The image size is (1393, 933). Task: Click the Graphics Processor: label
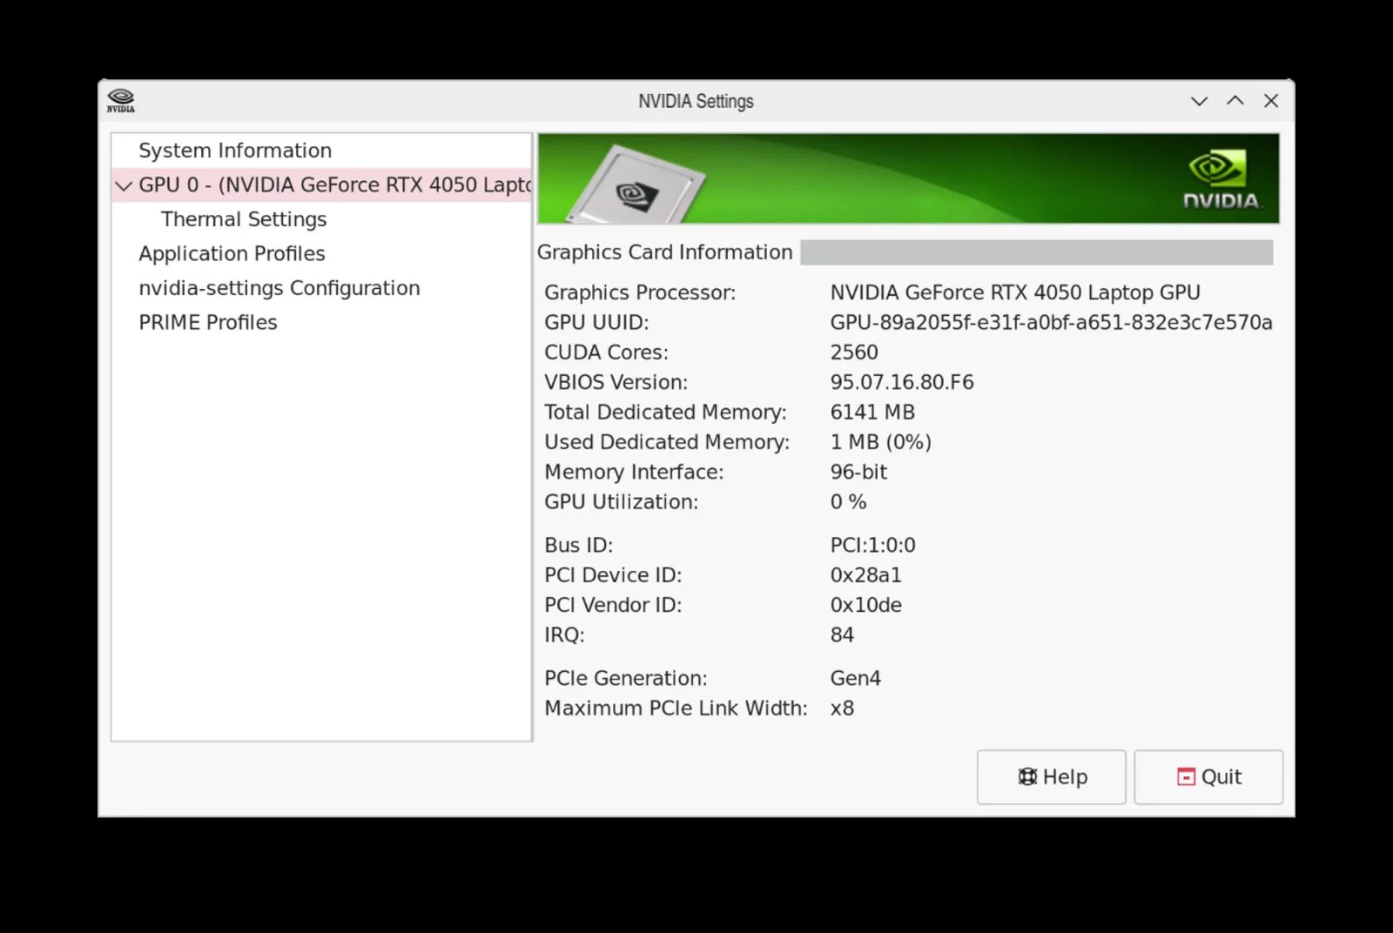[x=640, y=292]
